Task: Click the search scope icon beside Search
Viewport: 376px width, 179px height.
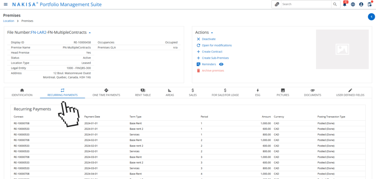Action: [x=277, y=4]
